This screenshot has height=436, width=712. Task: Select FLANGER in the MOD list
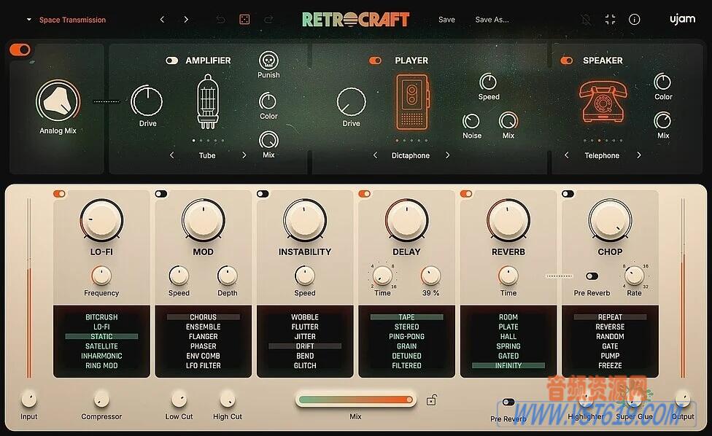(x=203, y=337)
